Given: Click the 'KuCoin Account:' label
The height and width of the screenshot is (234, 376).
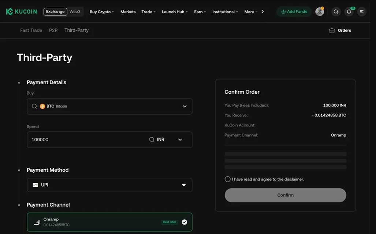Looking at the screenshot, I should (x=240, y=125).
